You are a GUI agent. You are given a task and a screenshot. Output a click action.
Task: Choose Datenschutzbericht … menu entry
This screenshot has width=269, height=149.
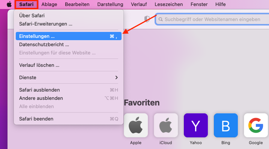coord(69,44)
